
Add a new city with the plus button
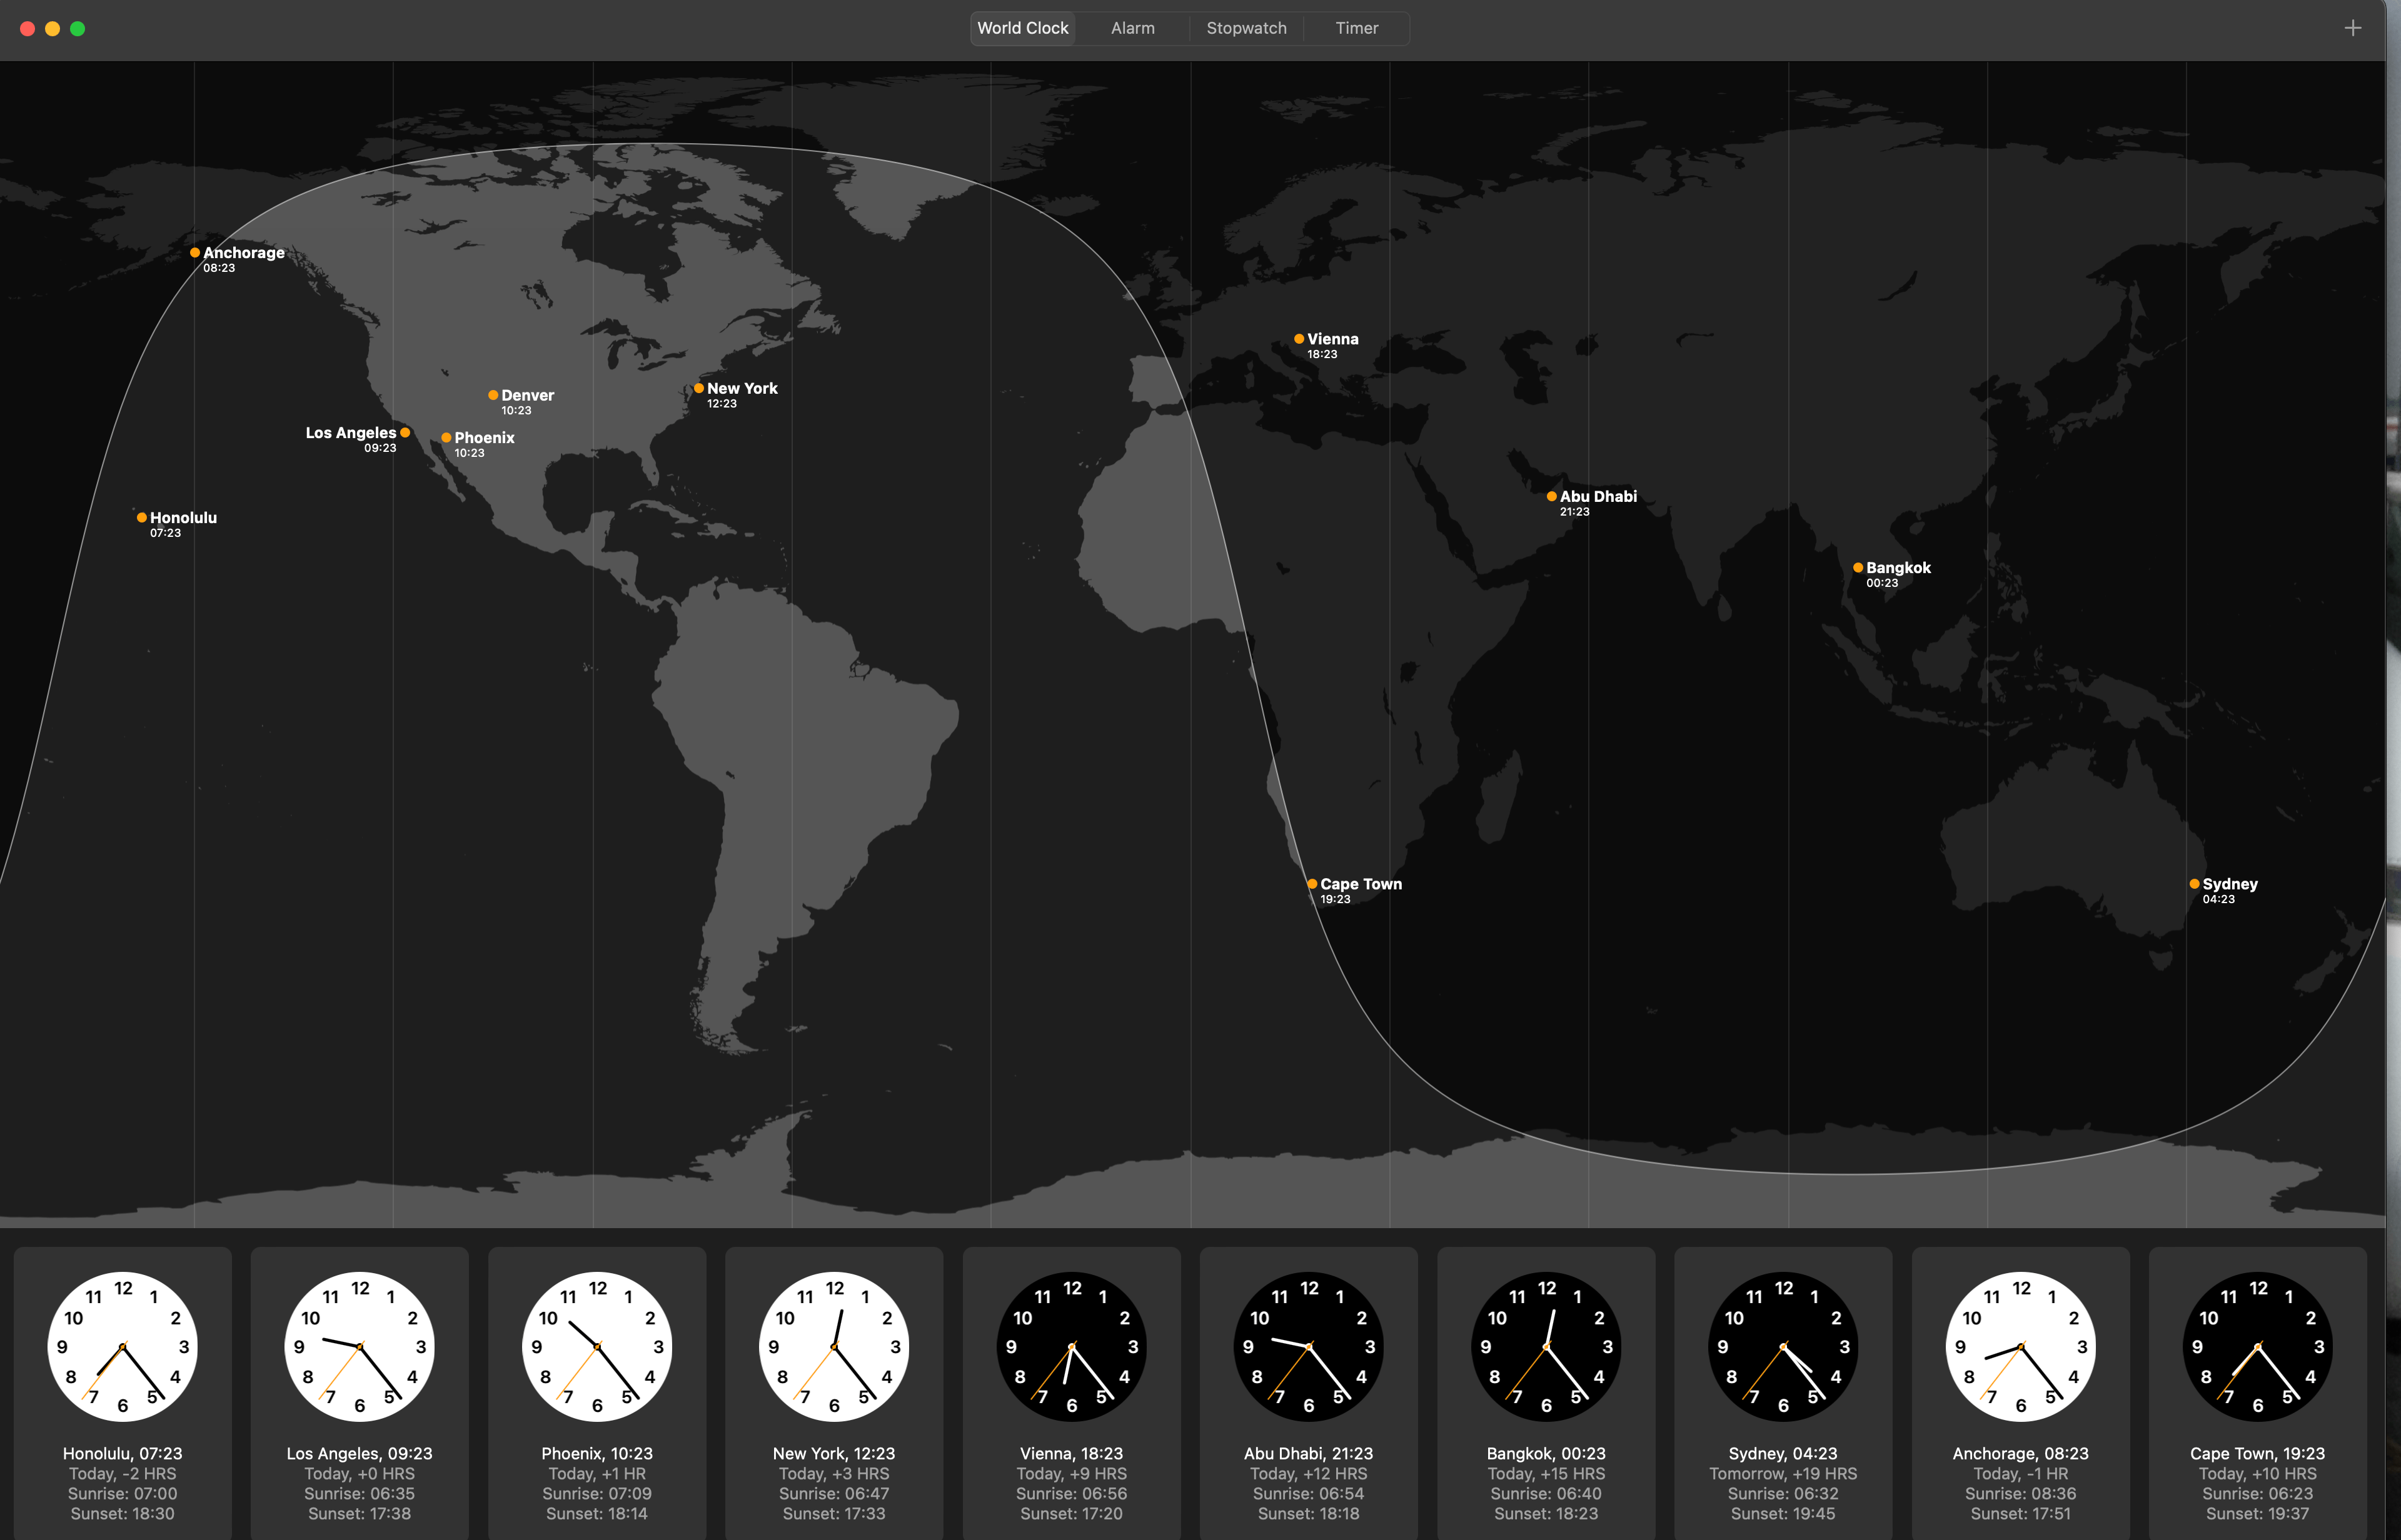[x=2352, y=28]
